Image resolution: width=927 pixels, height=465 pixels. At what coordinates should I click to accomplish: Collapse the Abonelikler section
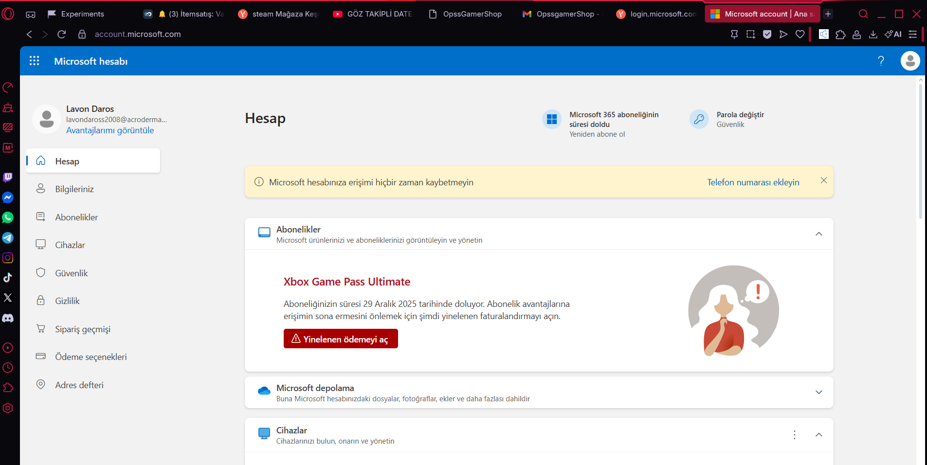(819, 234)
